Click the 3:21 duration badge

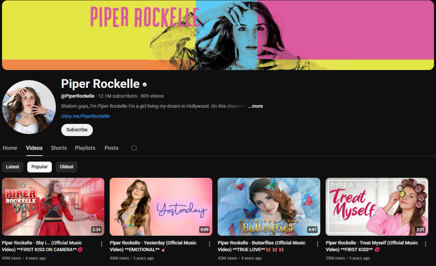point(421,230)
